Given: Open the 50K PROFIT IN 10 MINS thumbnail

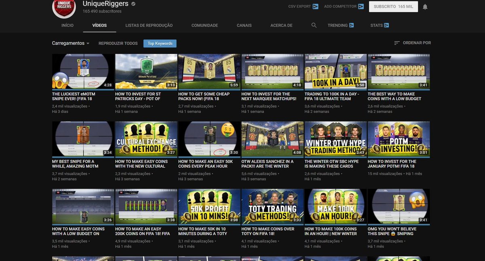Looking at the screenshot, I should tap(209, 206).
